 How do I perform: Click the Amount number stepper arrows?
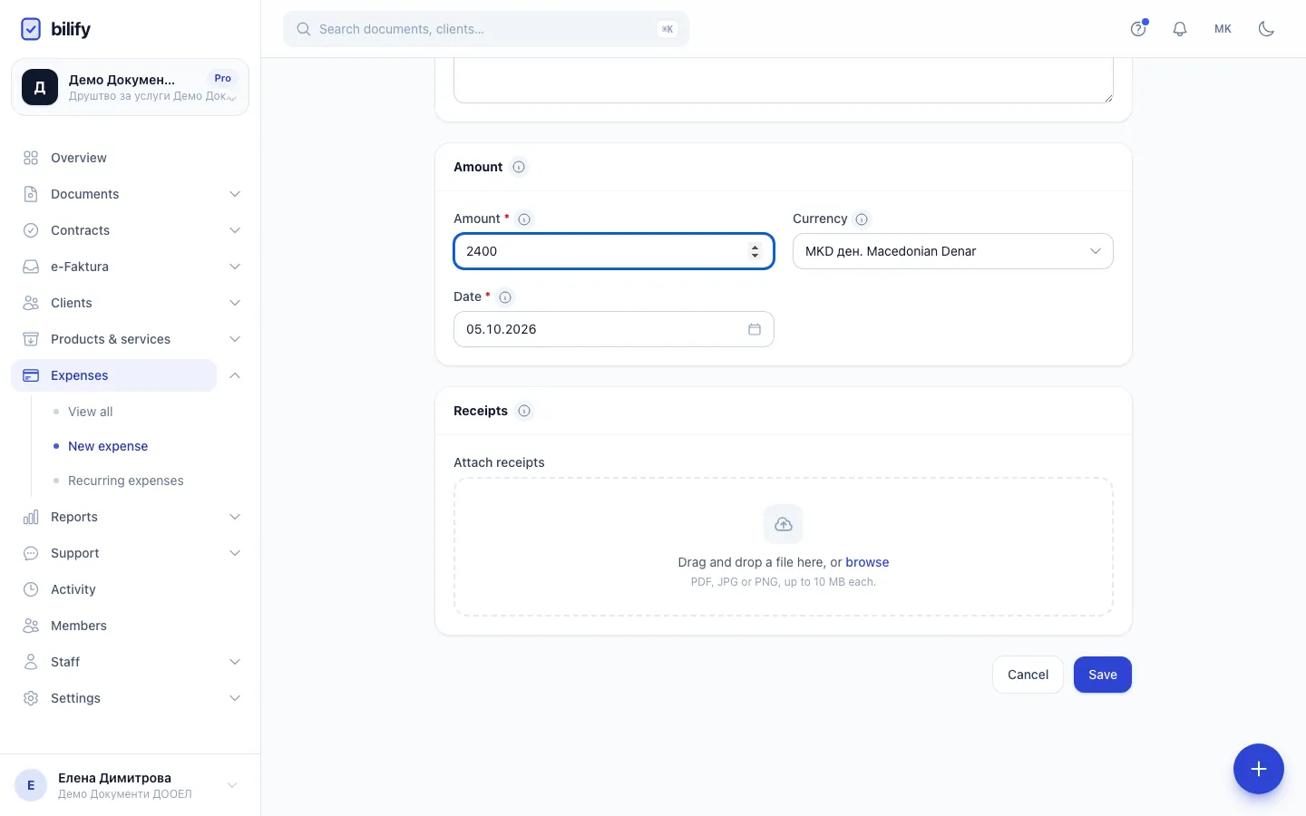pyautogui.click(x=755, y=251)
